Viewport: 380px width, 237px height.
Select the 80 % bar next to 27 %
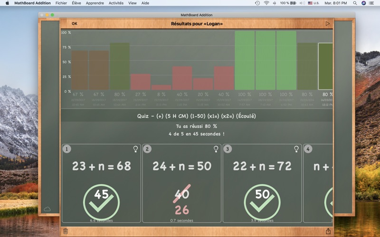coord(120,66)
